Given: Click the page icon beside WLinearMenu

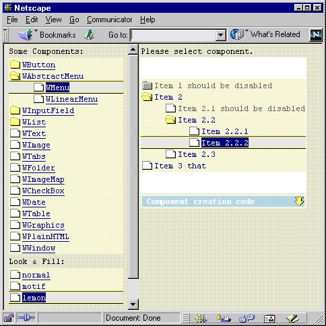Looking at the screenshot, I should coord(38,99).
